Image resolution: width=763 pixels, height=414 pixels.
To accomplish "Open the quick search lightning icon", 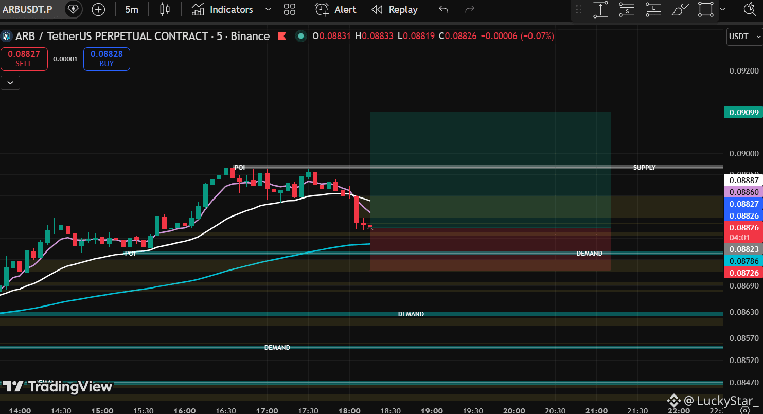I will (750, 9).
